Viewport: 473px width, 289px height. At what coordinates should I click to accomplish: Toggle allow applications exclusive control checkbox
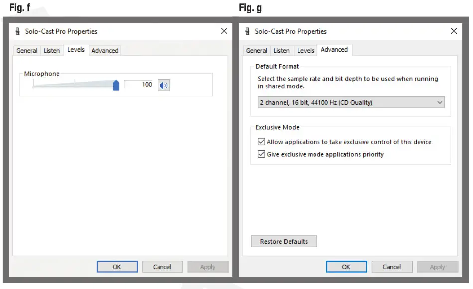tap(261, 142)
